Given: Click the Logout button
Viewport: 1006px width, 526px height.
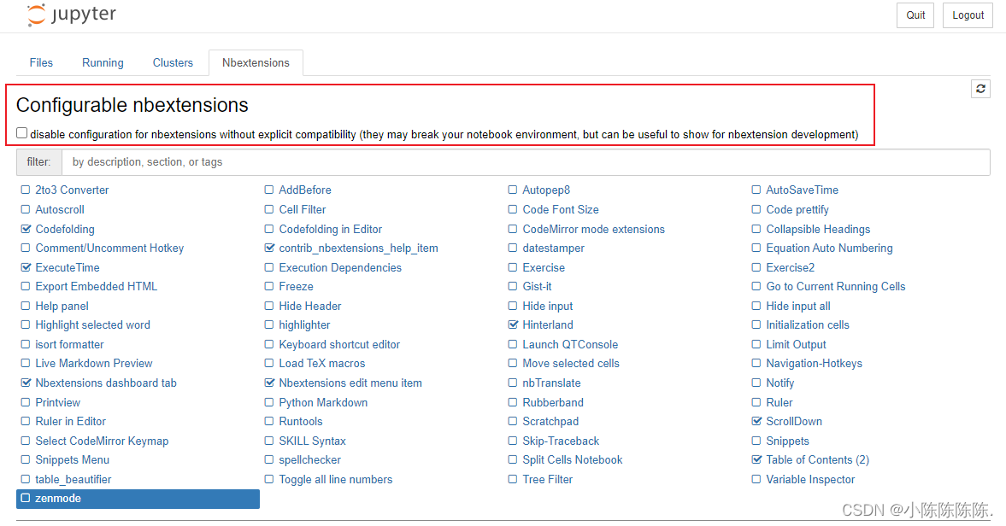Looking at the screenshot, I should pos(967,15).
